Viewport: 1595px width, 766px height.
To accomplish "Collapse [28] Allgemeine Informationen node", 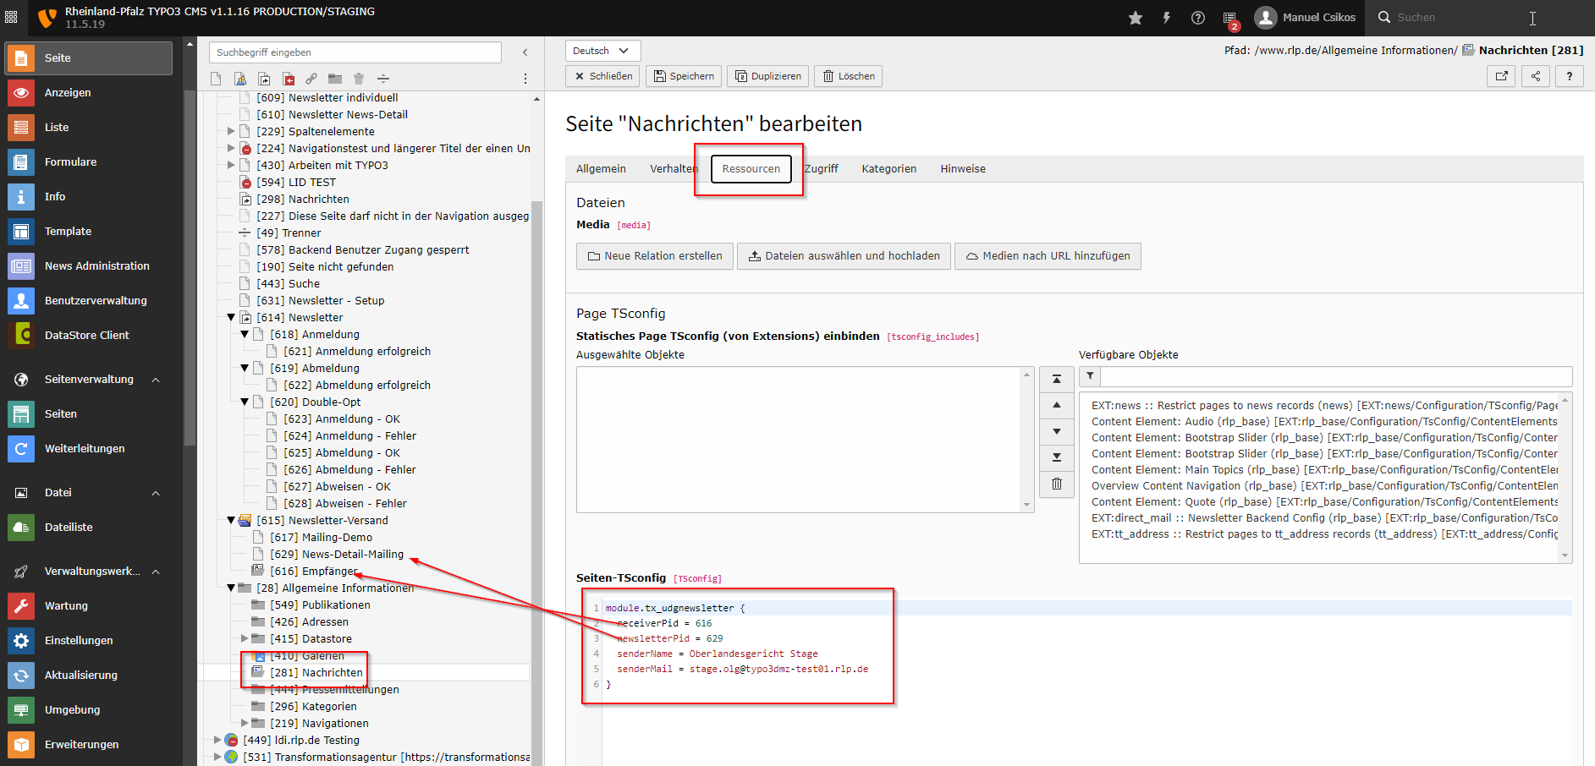I will click(x=231, y=588).
